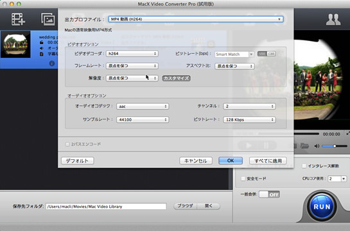The image size is (350, 231).
Task: Start conversion with the RUN button
Action: click(x=322, y=207)
